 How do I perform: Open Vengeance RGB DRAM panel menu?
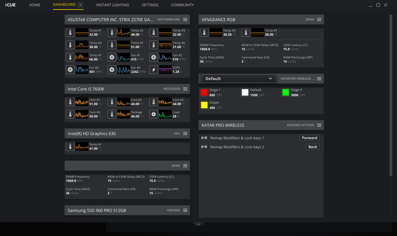pos(319,20)
